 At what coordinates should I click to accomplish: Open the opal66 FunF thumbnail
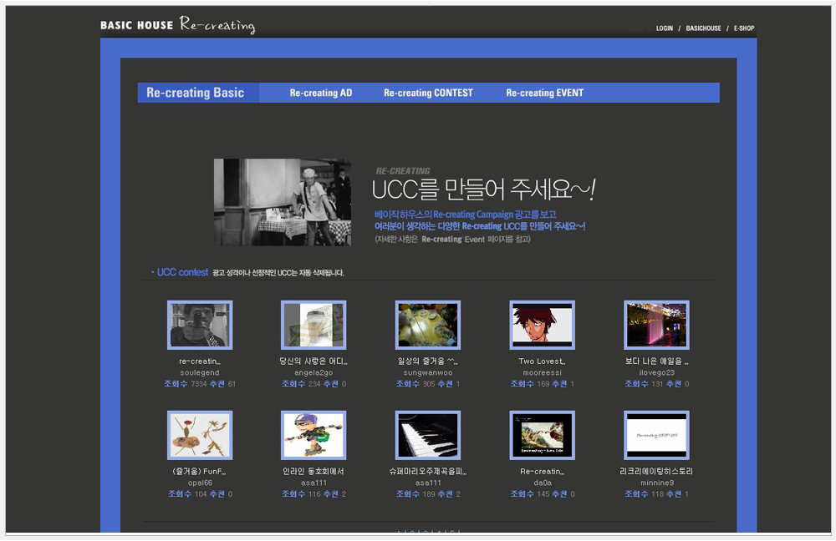pos(200,435)
